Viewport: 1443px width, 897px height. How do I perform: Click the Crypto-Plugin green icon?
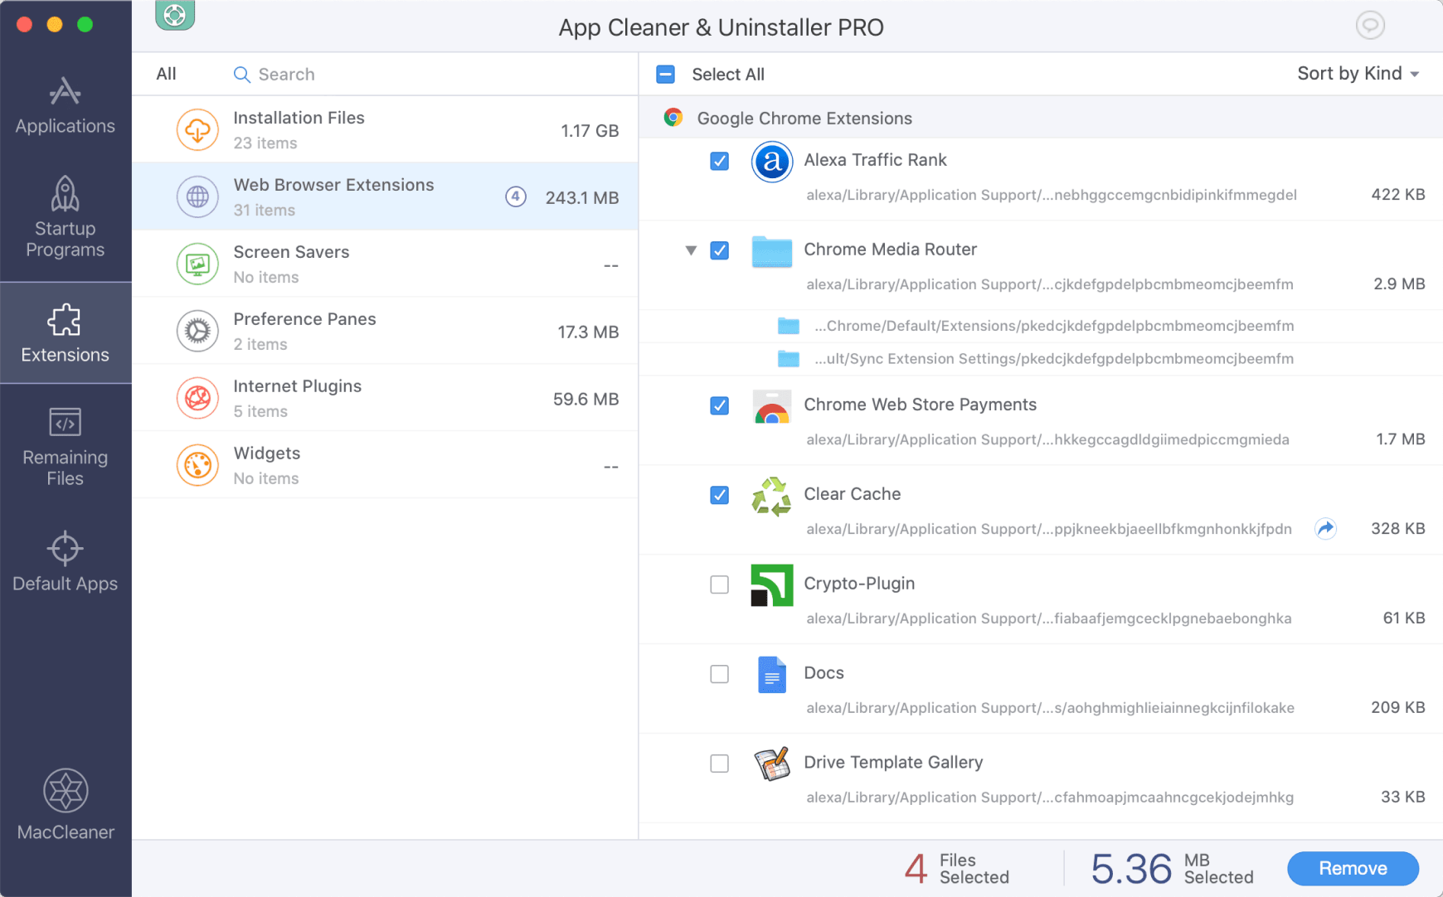772,585
